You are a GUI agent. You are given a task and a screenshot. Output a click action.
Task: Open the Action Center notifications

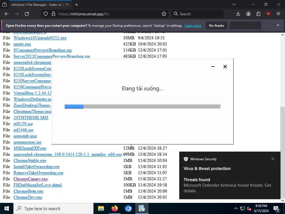point(276,208)
